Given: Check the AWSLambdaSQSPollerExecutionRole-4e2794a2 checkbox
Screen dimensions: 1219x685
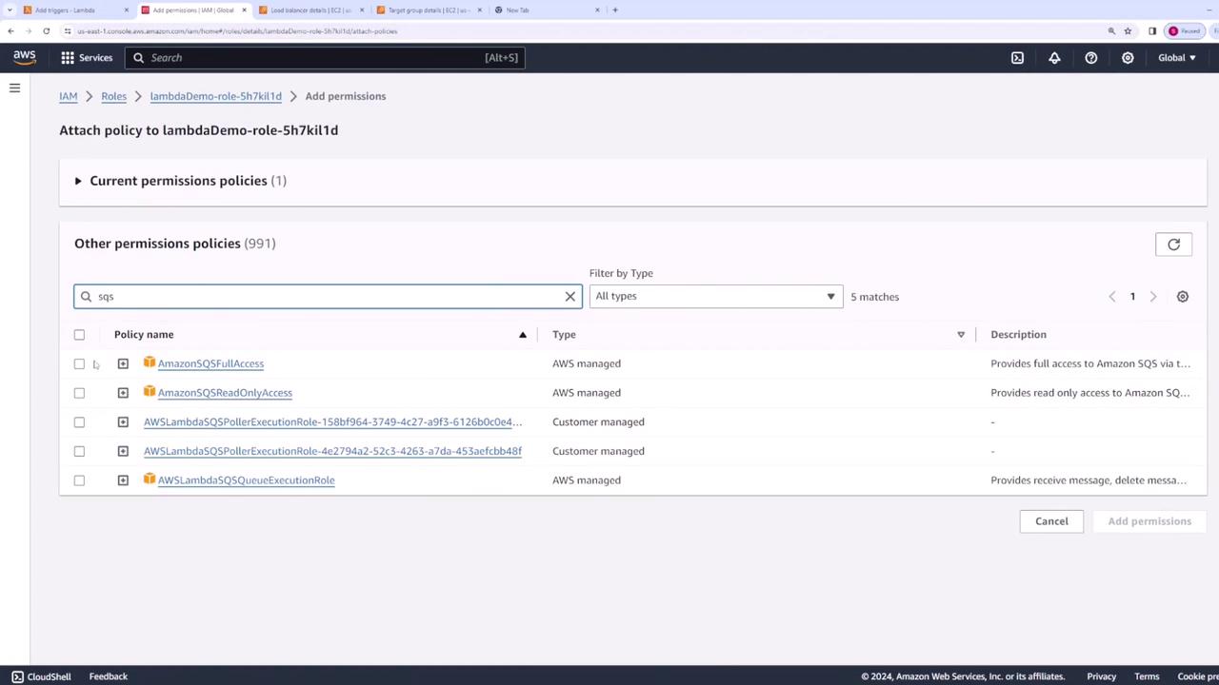Looking at the screenshot, I should pos(79,451).
